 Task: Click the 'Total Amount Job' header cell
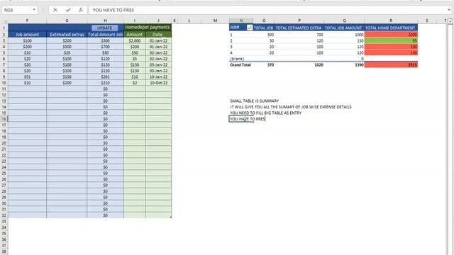coord(106,35)
